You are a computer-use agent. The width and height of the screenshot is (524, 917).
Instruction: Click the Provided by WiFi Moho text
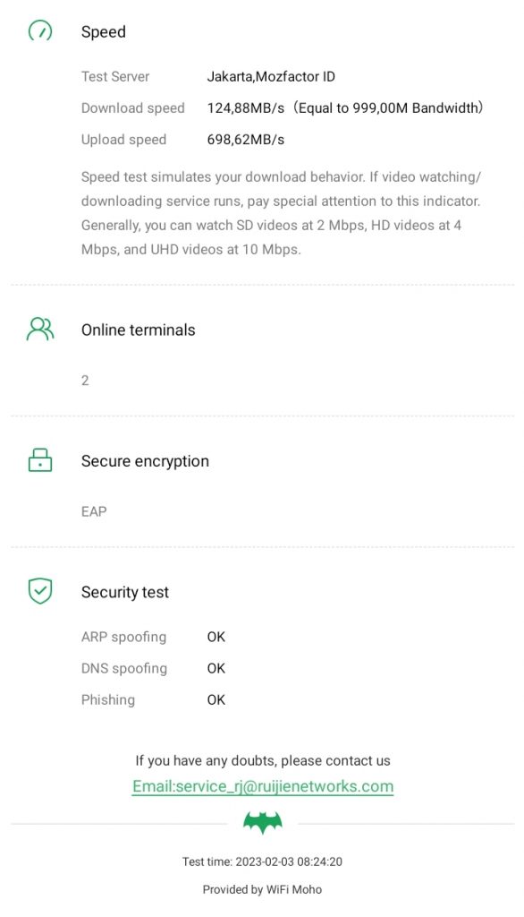click(x=262, y=889)
